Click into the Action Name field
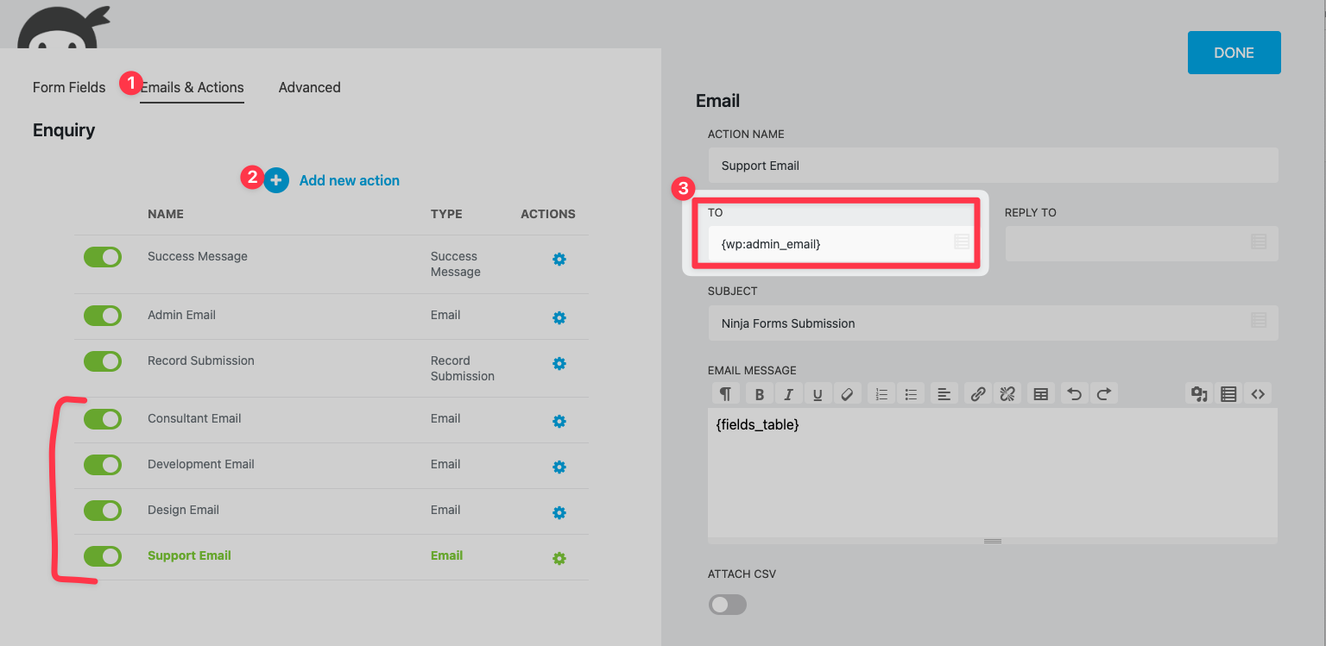 click(992, 166)
